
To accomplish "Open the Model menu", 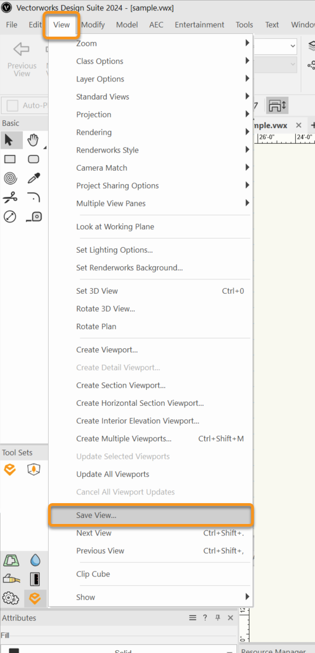I will [x=127, y=25].
